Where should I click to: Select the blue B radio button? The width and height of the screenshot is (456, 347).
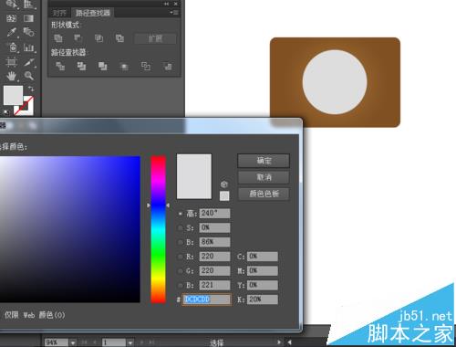tap(181, 285)
